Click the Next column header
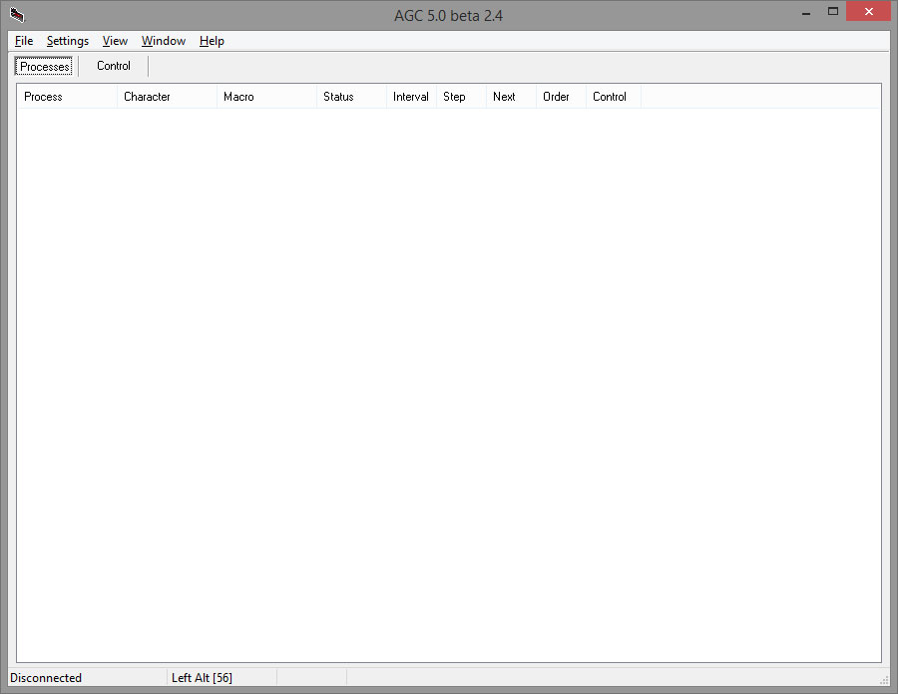The width and height of the screenshot is (898, 694). [x=511, y=97]
